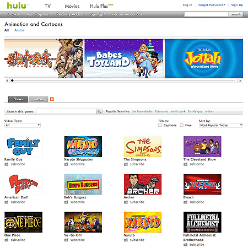Click the subscribe icon under Family Guy

(x=7, y=164)
